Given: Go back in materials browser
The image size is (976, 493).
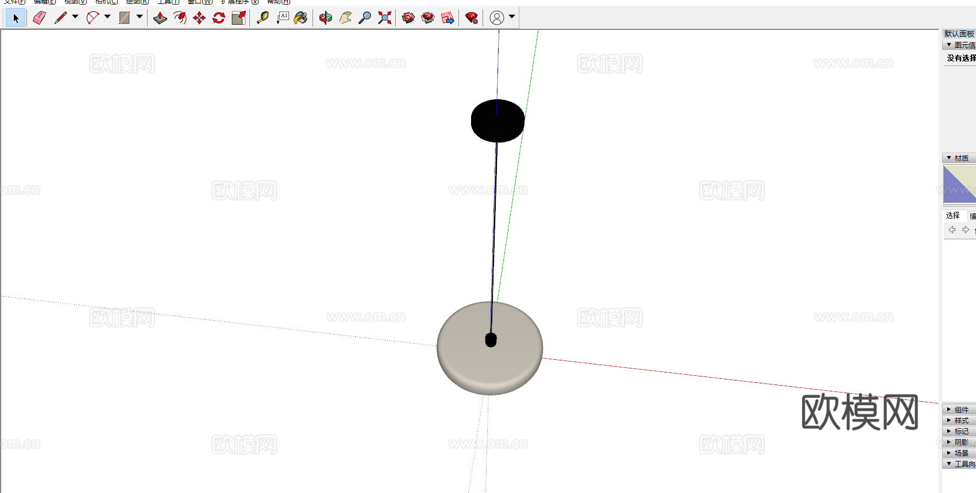Looking at the screenshot, I should point(952,230).
